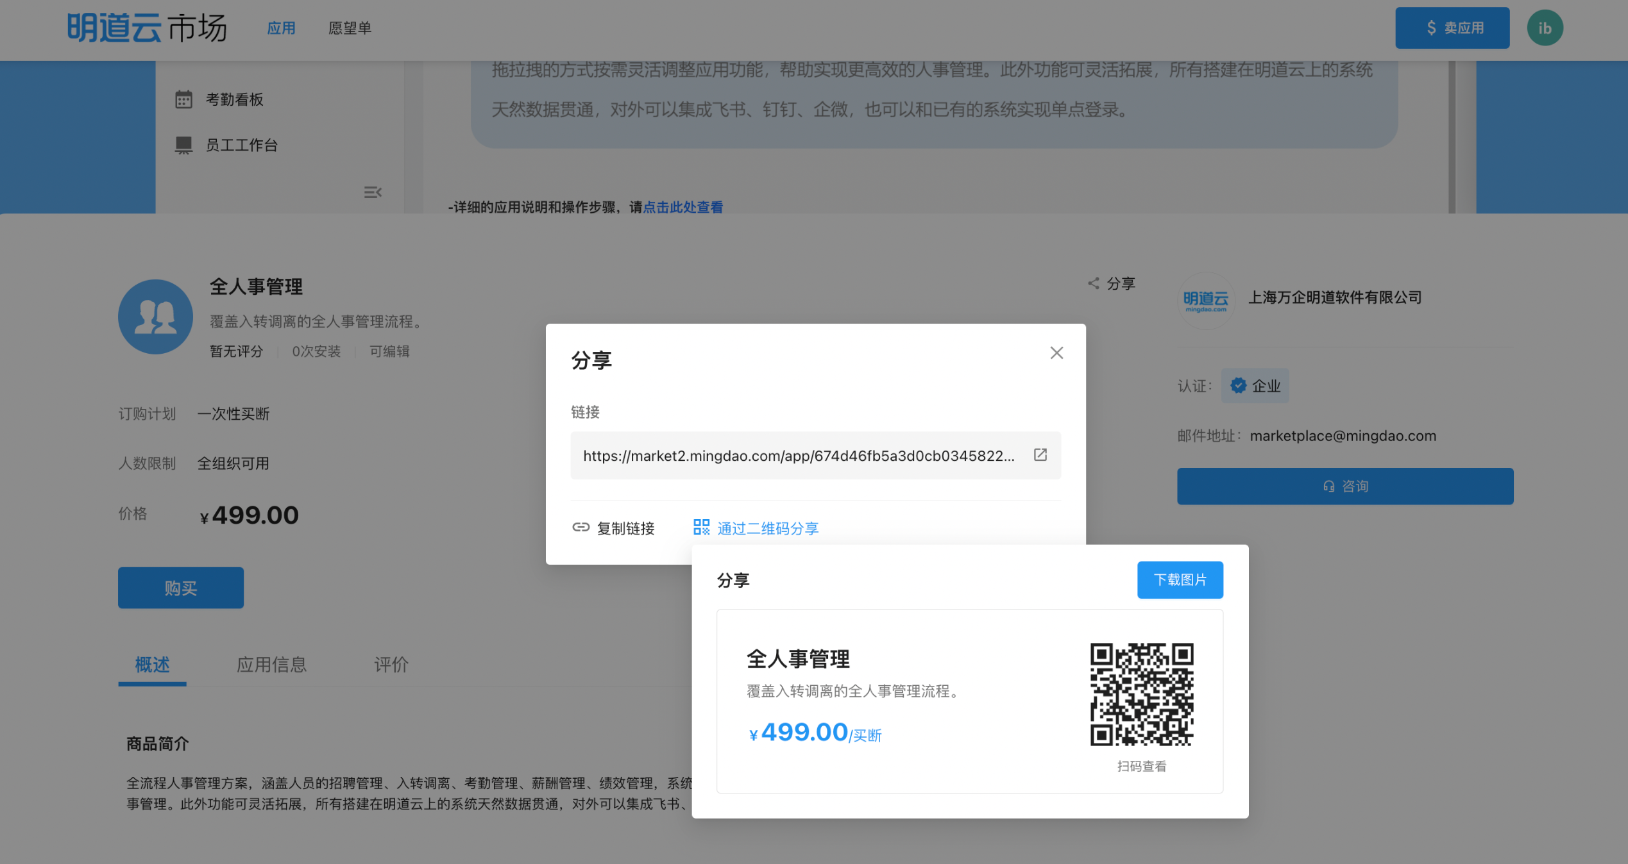
Task: Click 可编辑 label under app title
Action: (x=389, y=351)
